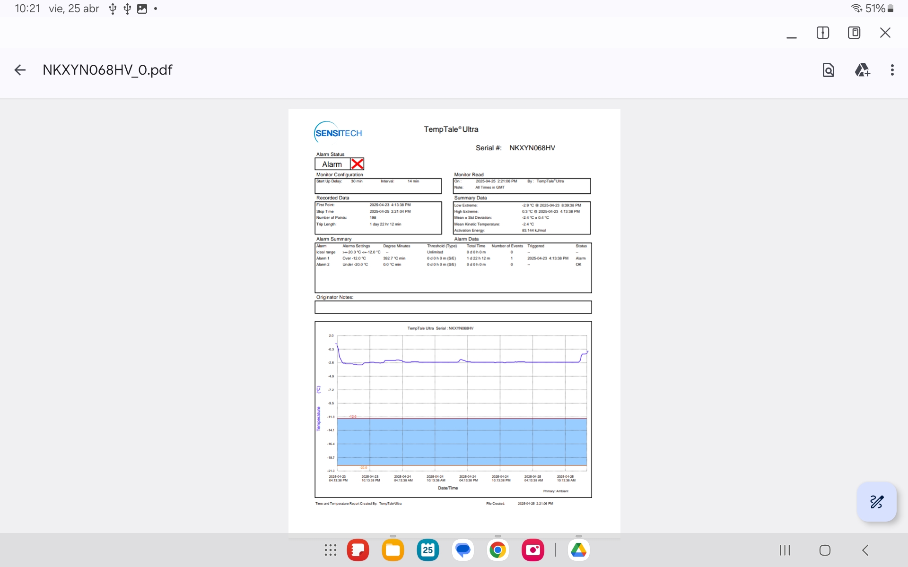
Task: Tap the Back navigation chevron
Action: pos(865,550)
